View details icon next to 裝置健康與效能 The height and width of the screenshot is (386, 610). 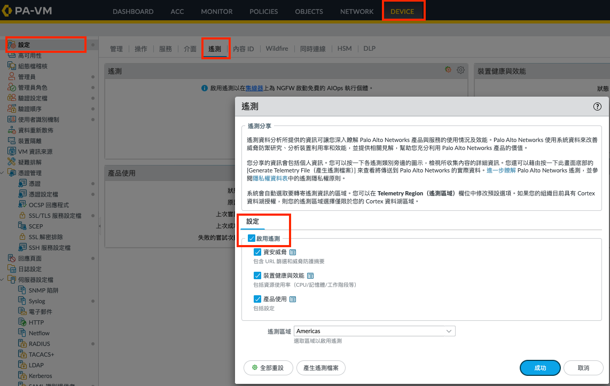coord(310,275)
